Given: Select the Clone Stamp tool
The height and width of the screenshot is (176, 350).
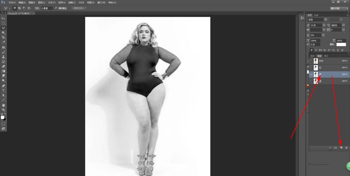Looking at the screenshot, I should (x=3, y=57).
